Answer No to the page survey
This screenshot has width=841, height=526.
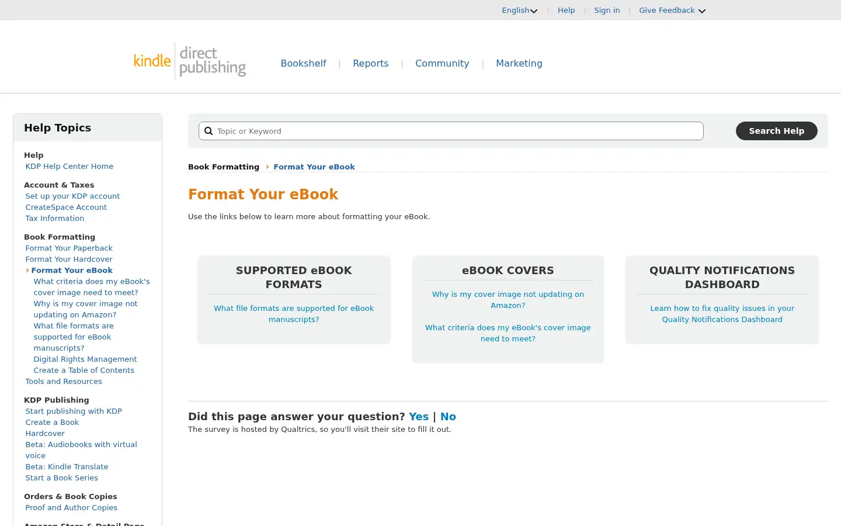[x=448, y=417]
